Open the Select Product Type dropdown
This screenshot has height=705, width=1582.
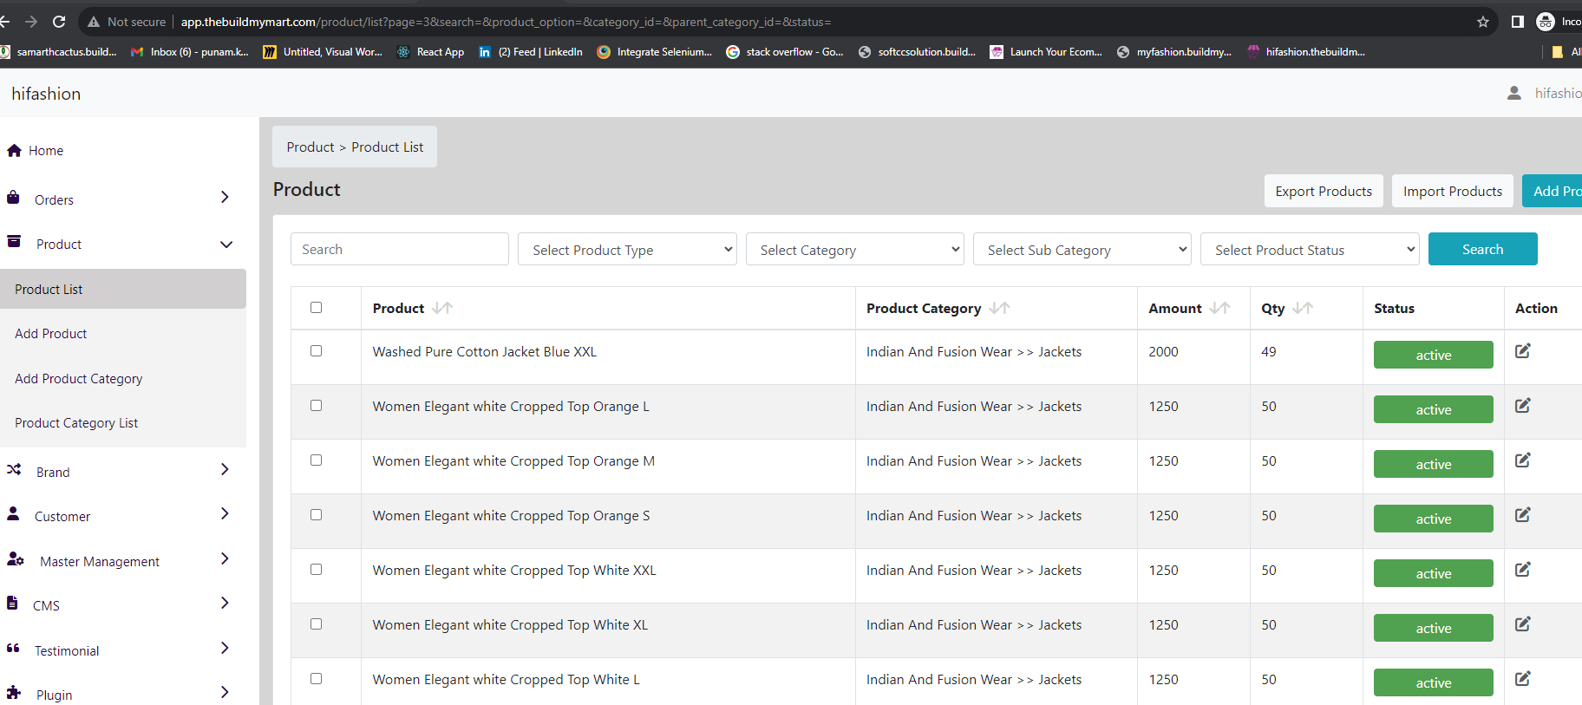pos(627,249)
